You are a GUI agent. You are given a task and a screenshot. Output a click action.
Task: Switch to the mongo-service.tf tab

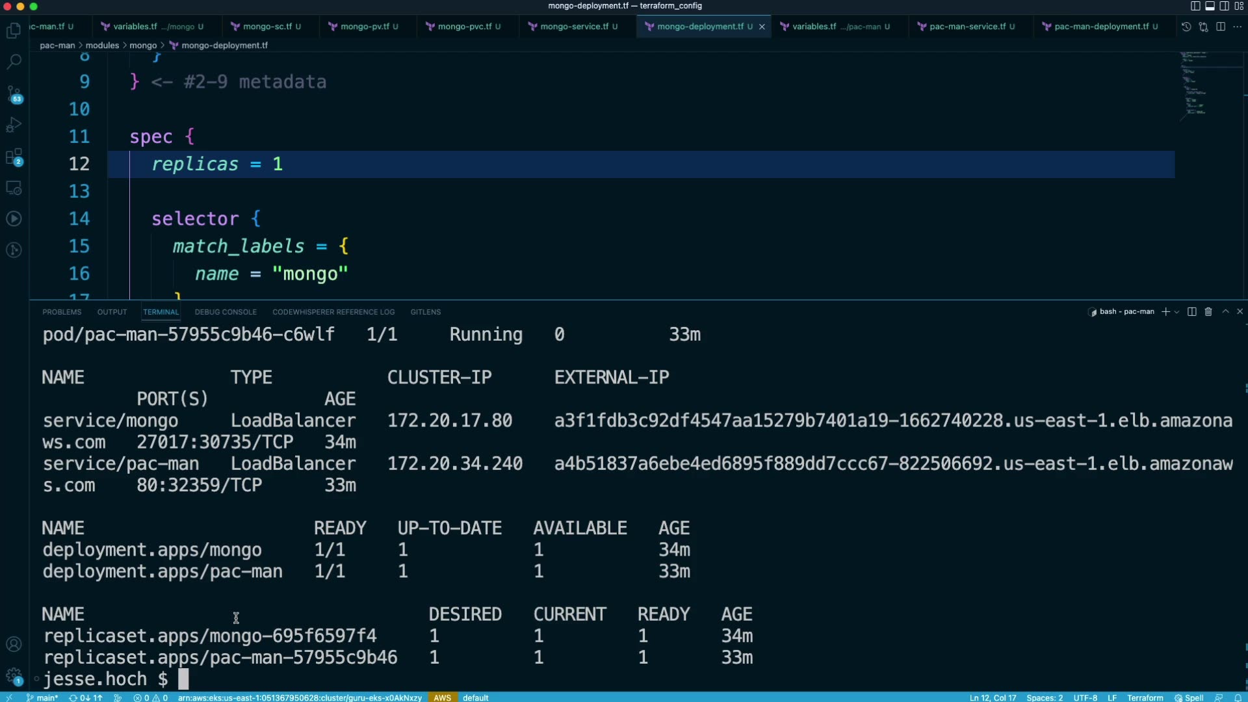tap(574, 27)
